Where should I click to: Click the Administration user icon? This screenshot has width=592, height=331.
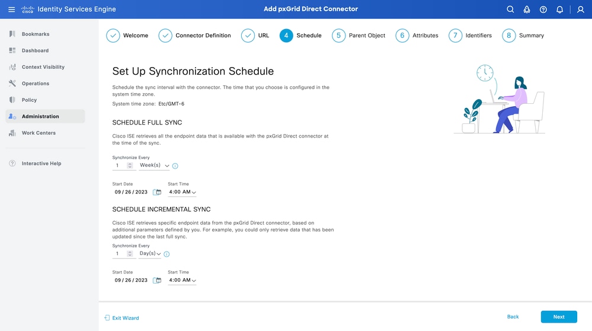coord(12,116)
